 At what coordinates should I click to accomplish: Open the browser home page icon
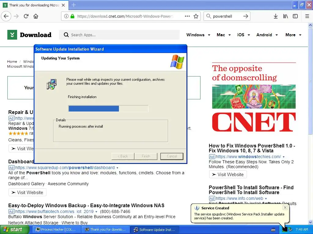36,16
